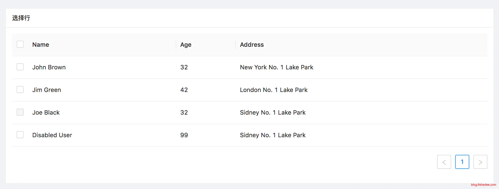Screen dimensions: 499x189
Task: Click the Age column header
Action: 186,45
